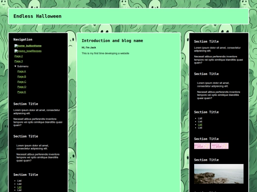This screenshot has height=192, width=257.
Task: Open Page B in the submenu
Action: 21,77
